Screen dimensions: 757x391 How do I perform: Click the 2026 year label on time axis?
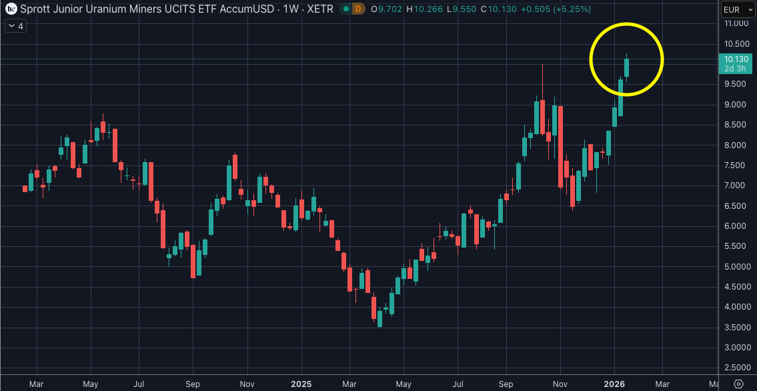tap(614, 385)
